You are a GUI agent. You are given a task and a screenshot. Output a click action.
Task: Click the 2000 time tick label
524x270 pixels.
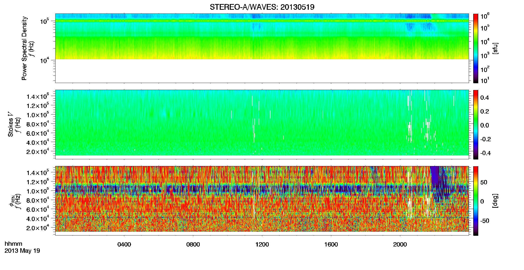(400, 244)
